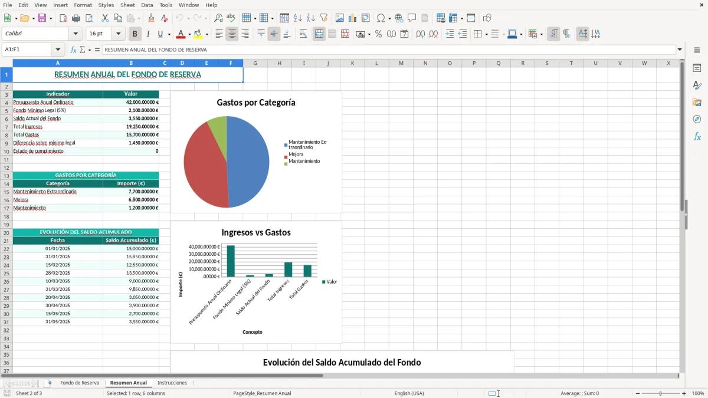Click the Average; Sum: 0 status field

pos(579,393)
